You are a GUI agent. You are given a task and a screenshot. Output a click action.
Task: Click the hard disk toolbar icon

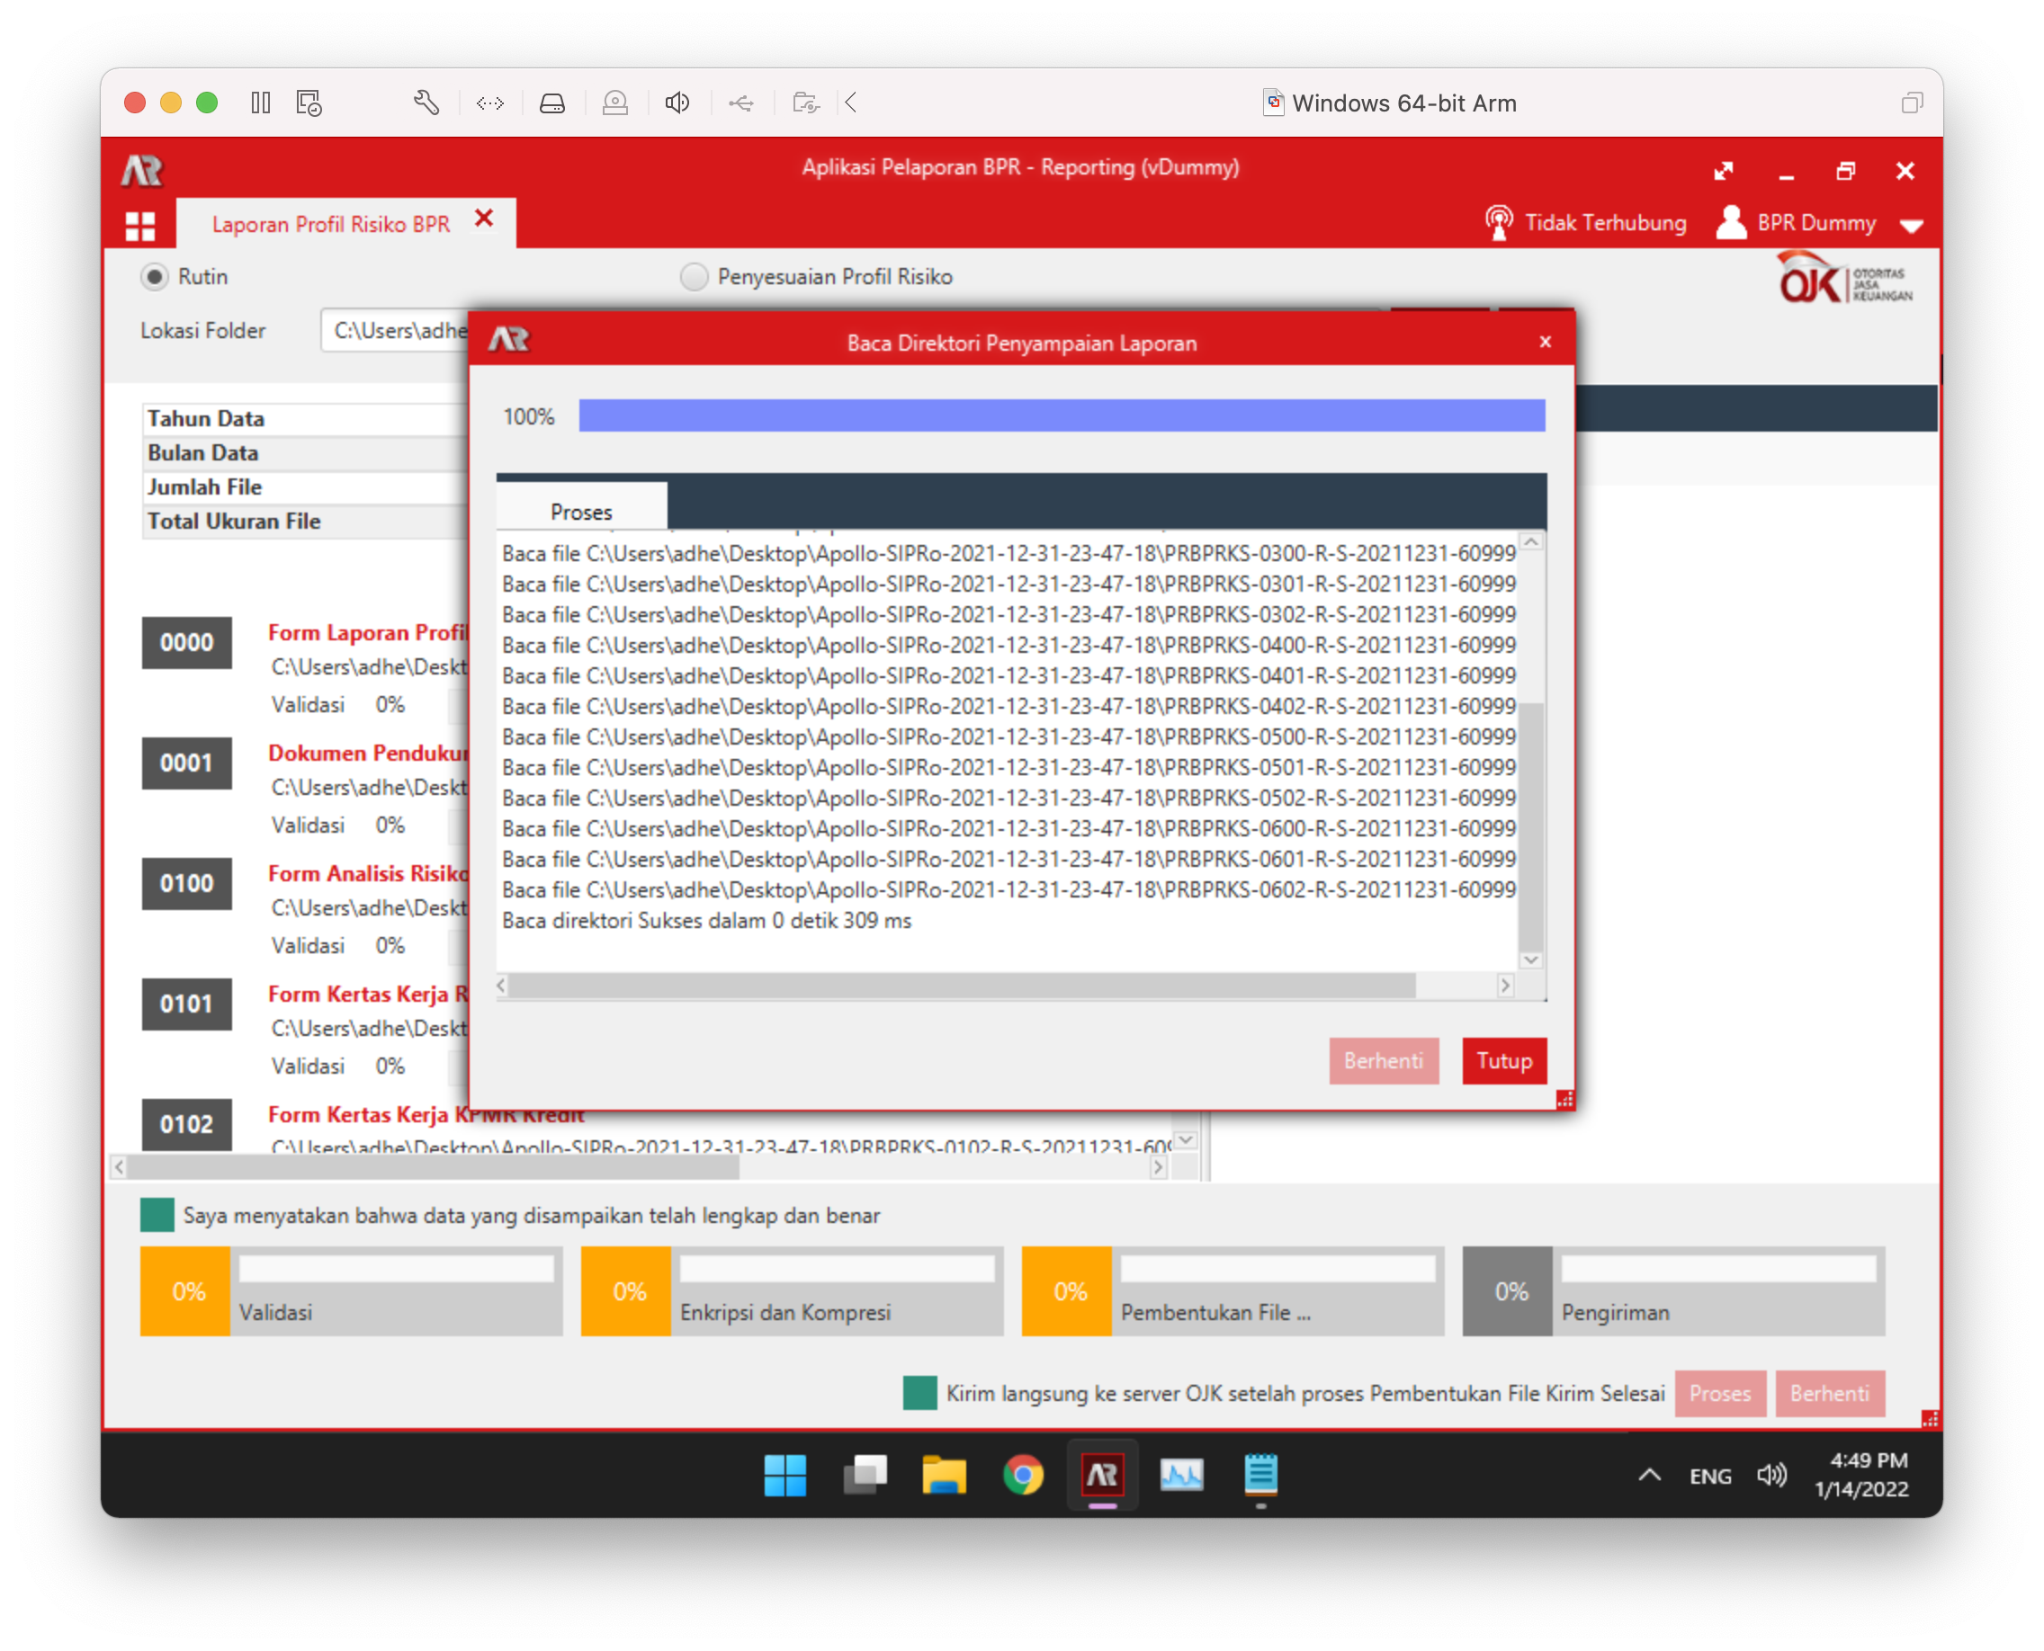(553, 103)
